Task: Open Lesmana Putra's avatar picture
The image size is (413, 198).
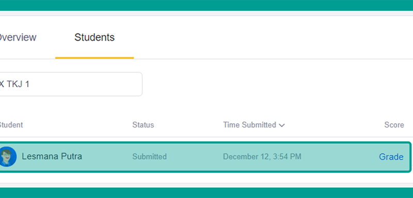Action: [x=8, y=156]
